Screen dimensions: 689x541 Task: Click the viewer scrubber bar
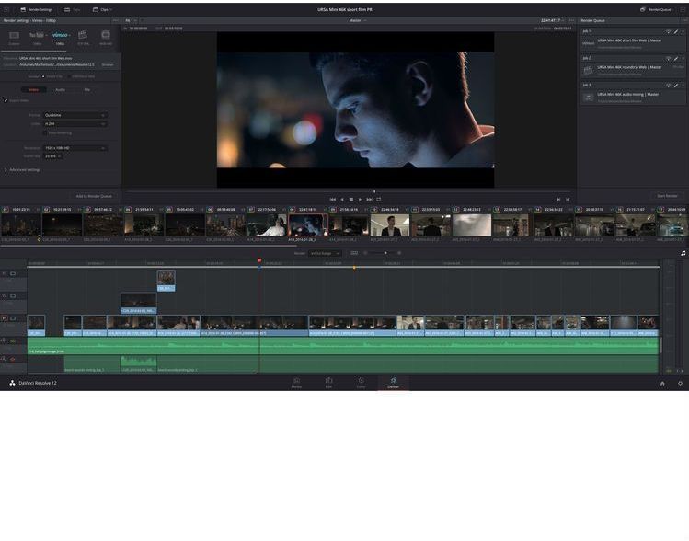coord(350,191)
